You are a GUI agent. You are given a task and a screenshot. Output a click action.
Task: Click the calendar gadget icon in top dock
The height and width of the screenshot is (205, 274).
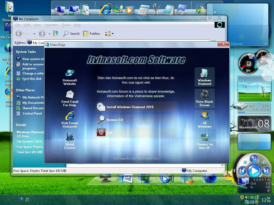182,10
